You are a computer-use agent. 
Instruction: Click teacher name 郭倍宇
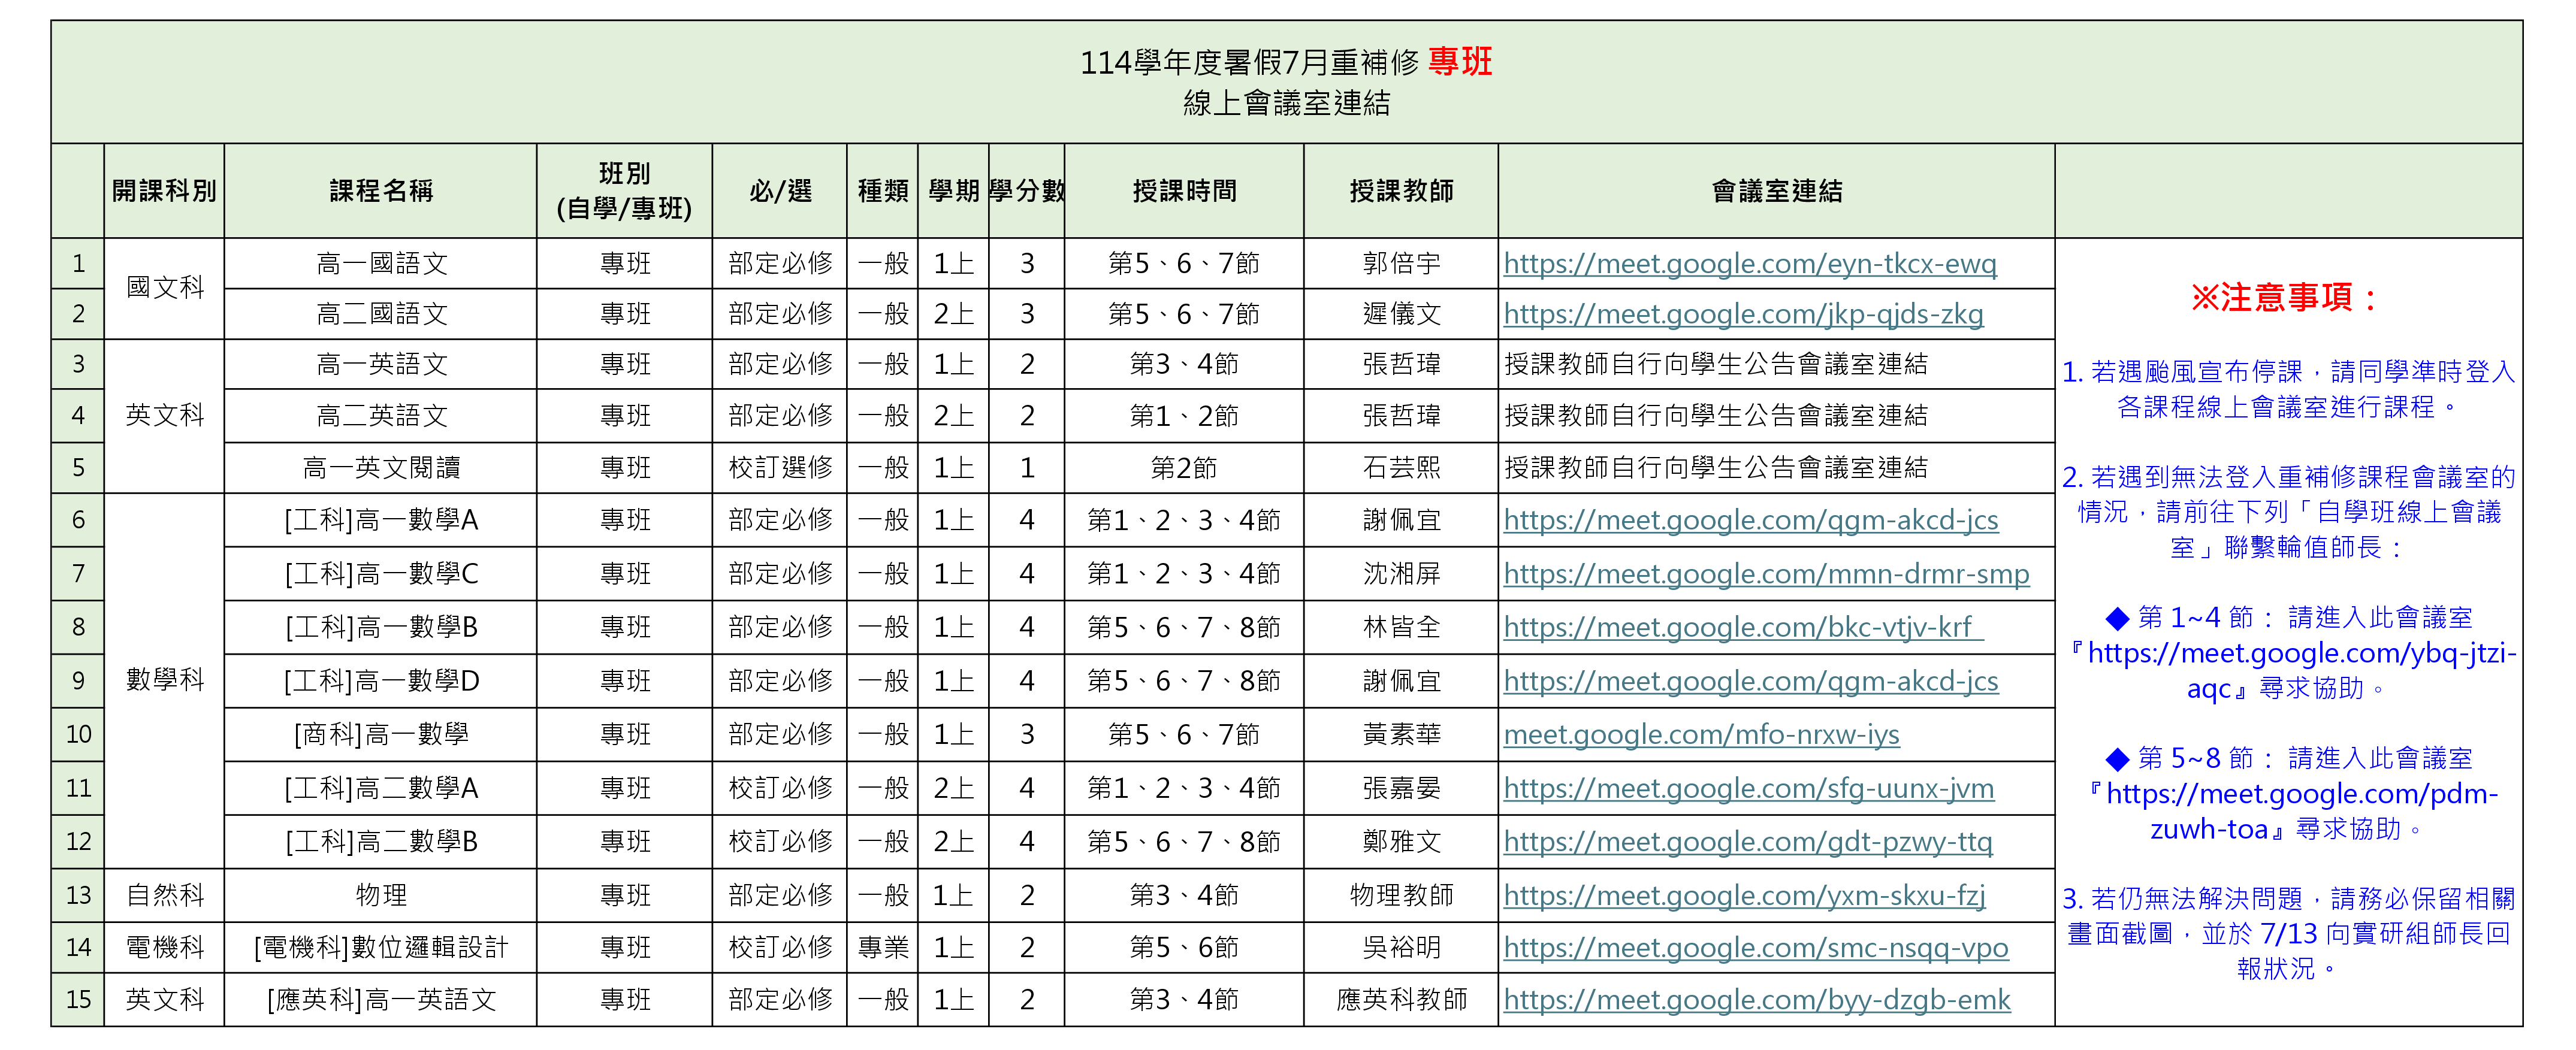(1401, 264)
